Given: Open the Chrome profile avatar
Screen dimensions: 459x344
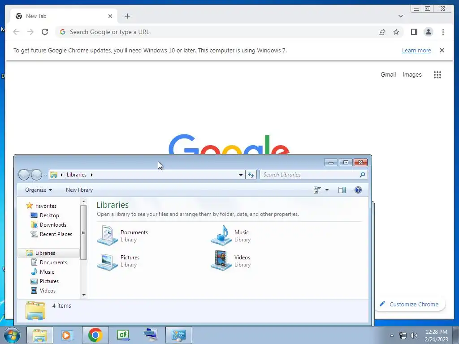Looking at the screenshot, I should (x=428, y=32).
